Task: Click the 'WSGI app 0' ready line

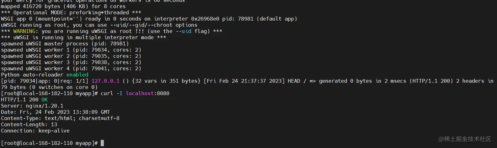Action: click(x=149, y=19)
